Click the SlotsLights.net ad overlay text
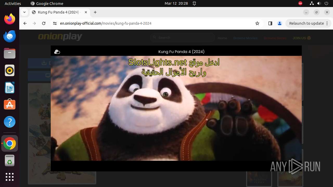 [174, 67]
